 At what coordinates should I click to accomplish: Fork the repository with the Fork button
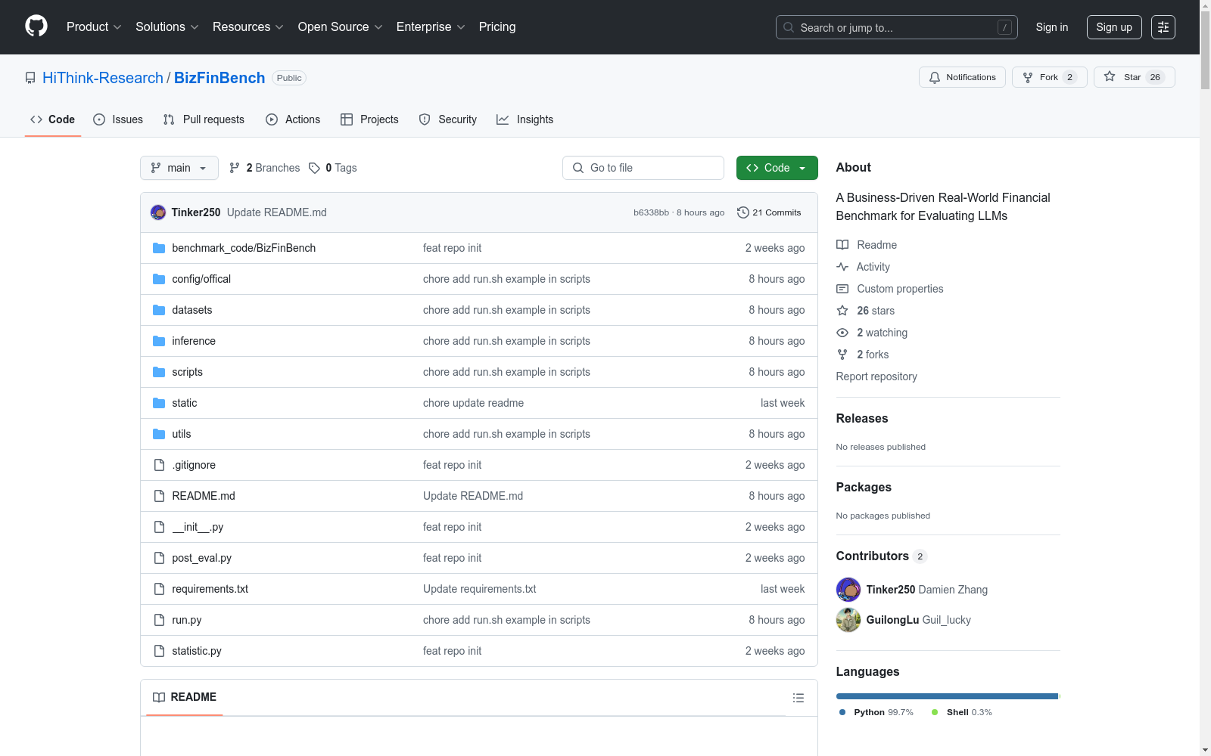tap(1050, 77)
